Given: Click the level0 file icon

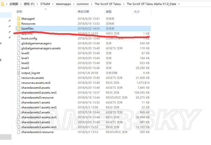Looking at the screenshot, I should click(x=18, y=53).
